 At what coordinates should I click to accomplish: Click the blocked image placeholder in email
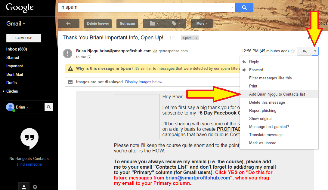coord(137,117)
